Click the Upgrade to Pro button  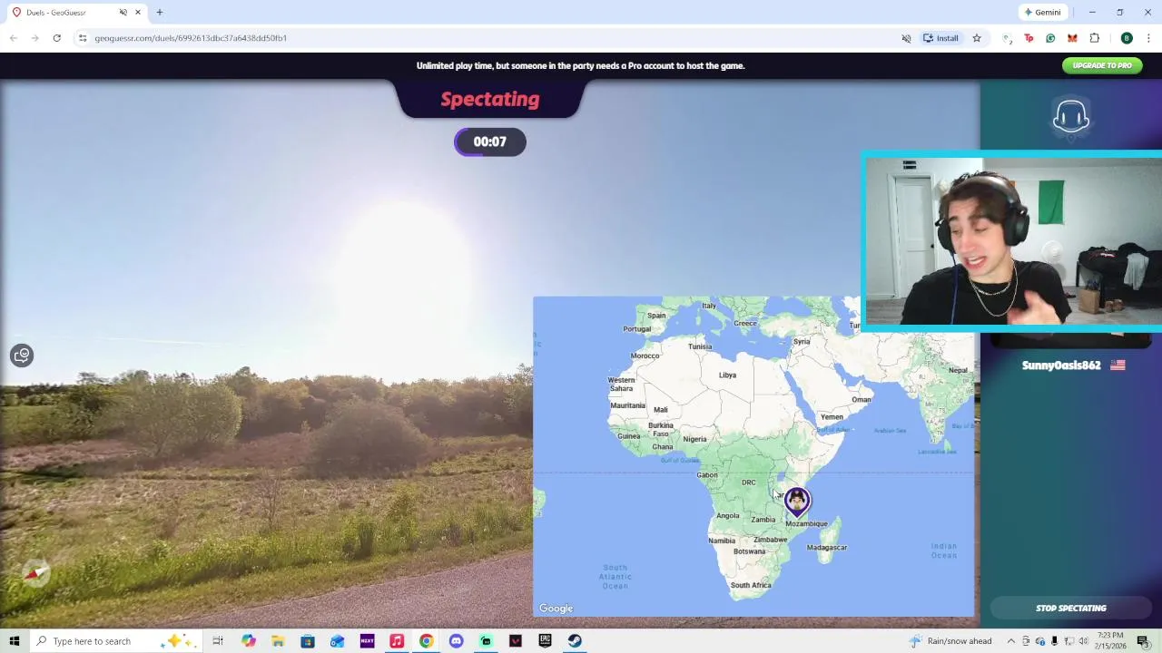1102,65
